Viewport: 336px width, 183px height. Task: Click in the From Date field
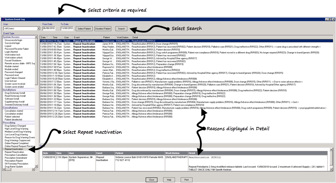tap(48, 29)
